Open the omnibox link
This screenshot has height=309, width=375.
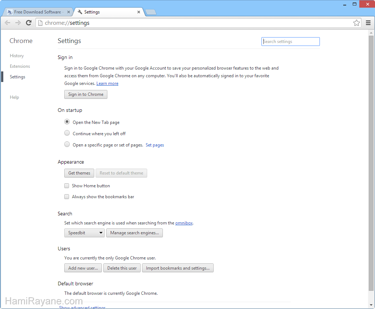184,223
